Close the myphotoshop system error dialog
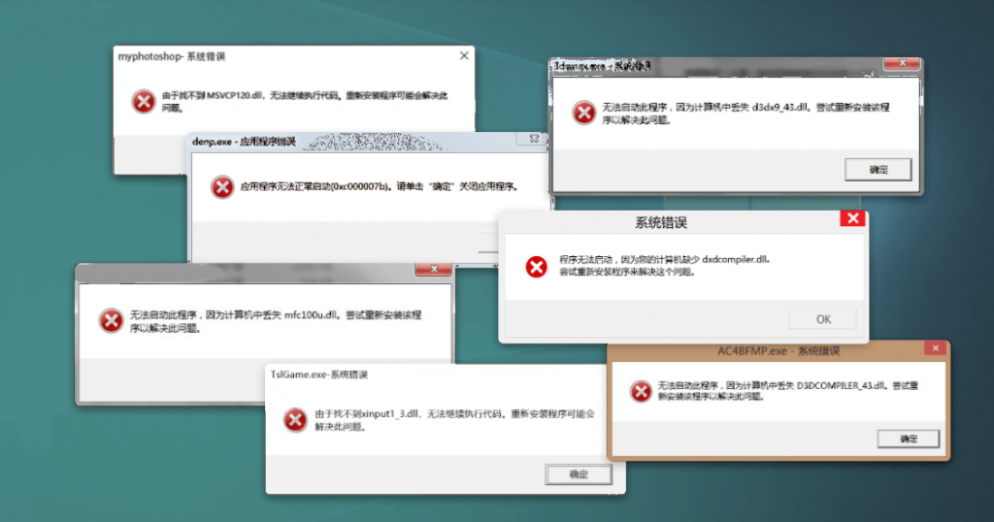 pyautogui.click(x=464, y=55)
